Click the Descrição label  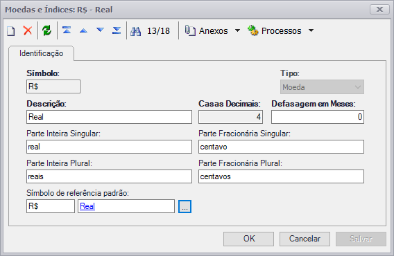pos(46,104)
